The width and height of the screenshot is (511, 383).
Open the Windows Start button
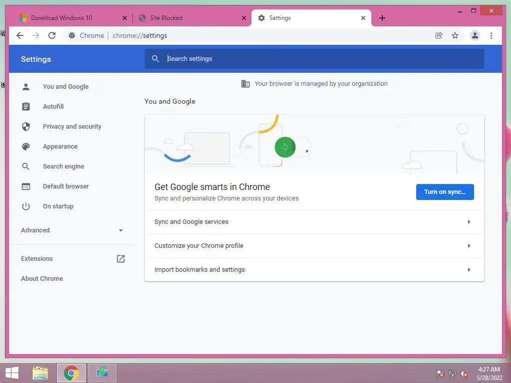pyautogui.click(x=12, y=373)
